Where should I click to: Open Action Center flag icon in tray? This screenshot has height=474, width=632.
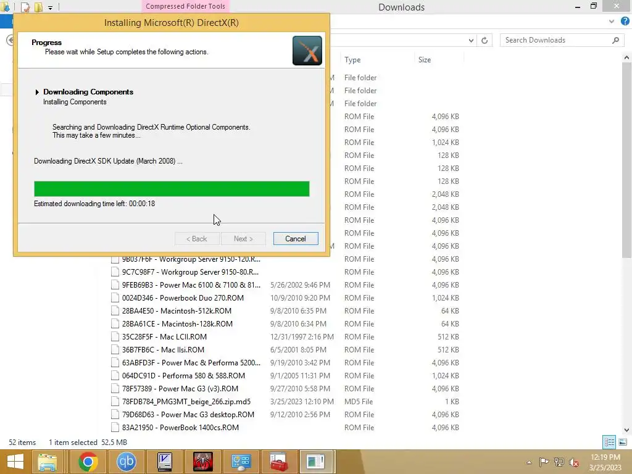[544, 462]
